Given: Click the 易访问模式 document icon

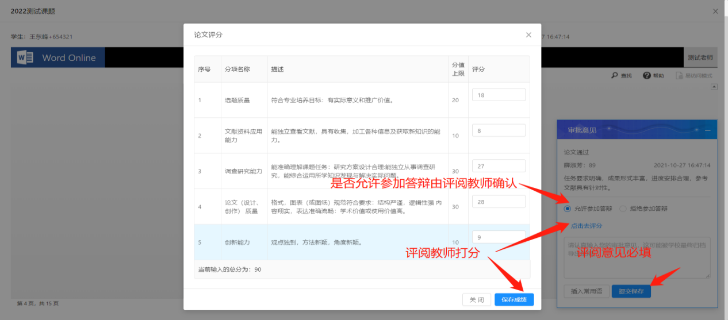Looking at the screenshot, I should pyautogui.click(x=679, y=76).
